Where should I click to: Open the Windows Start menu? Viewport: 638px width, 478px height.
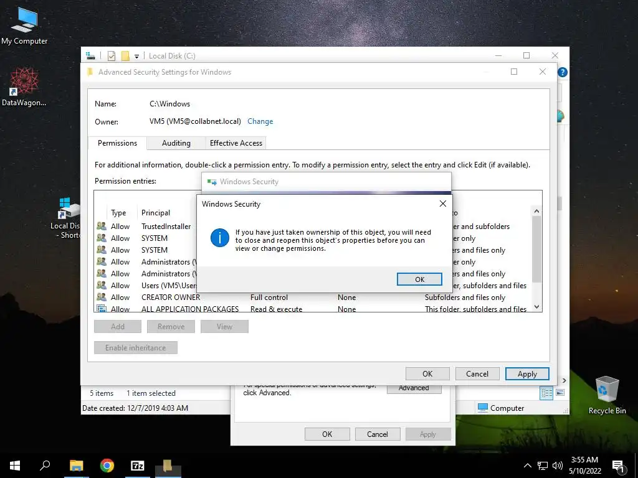click(x=15, y=466)
